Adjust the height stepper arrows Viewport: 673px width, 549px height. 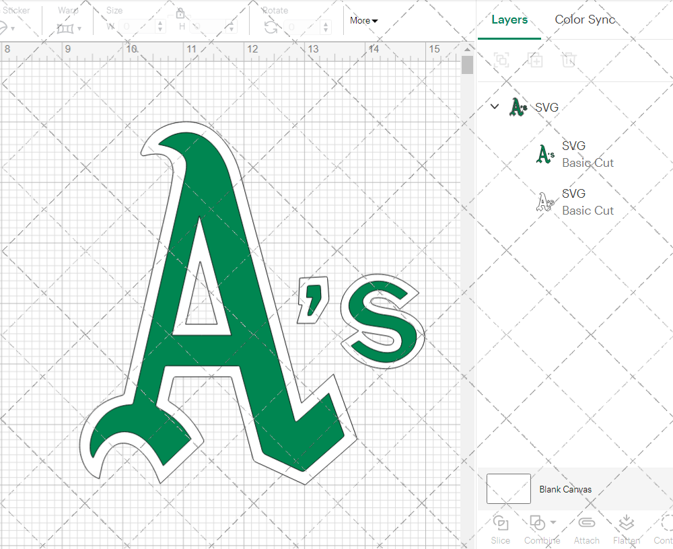pyautogui.click(x=232, y=27)
